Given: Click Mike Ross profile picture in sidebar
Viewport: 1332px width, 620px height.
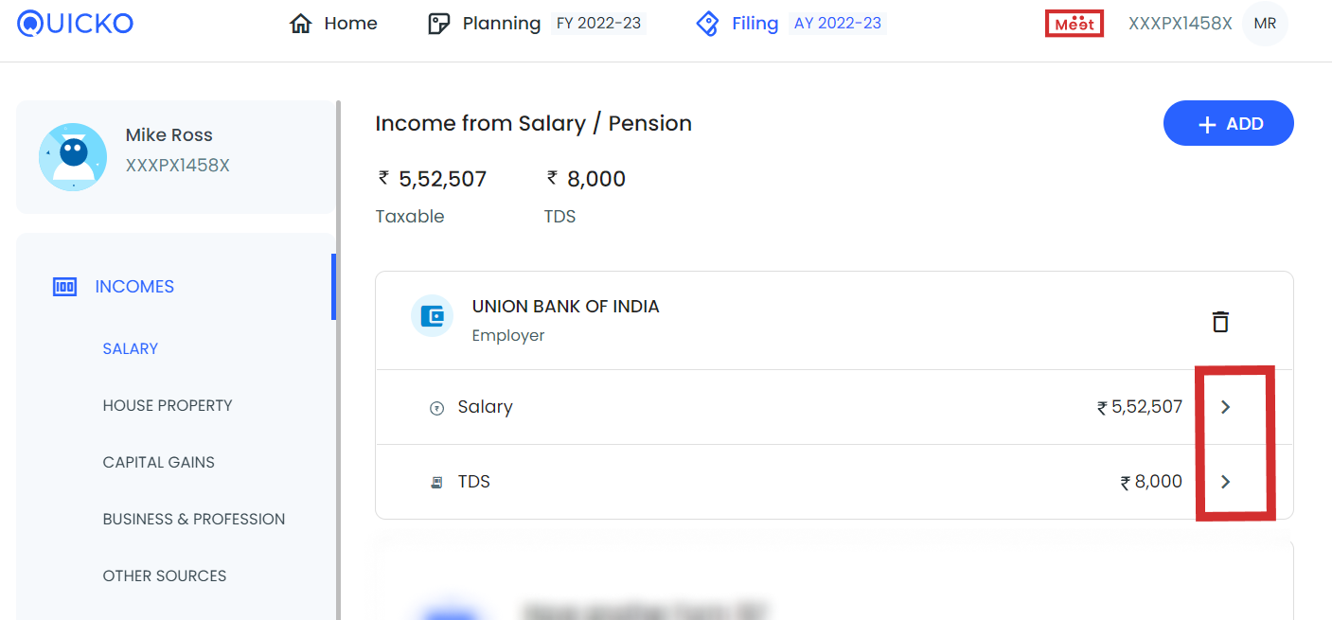Looking at the screenshot, I should [x=73, y=157].
